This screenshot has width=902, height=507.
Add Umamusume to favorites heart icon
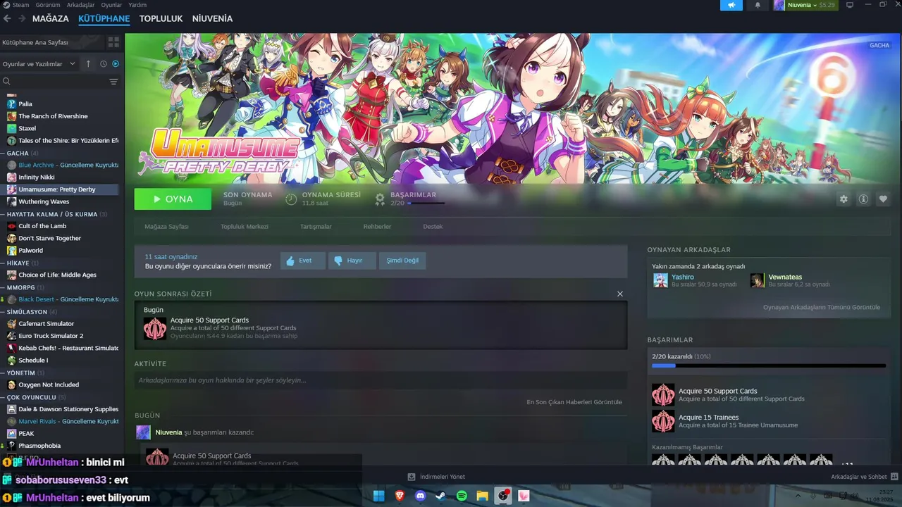point(883,199)
